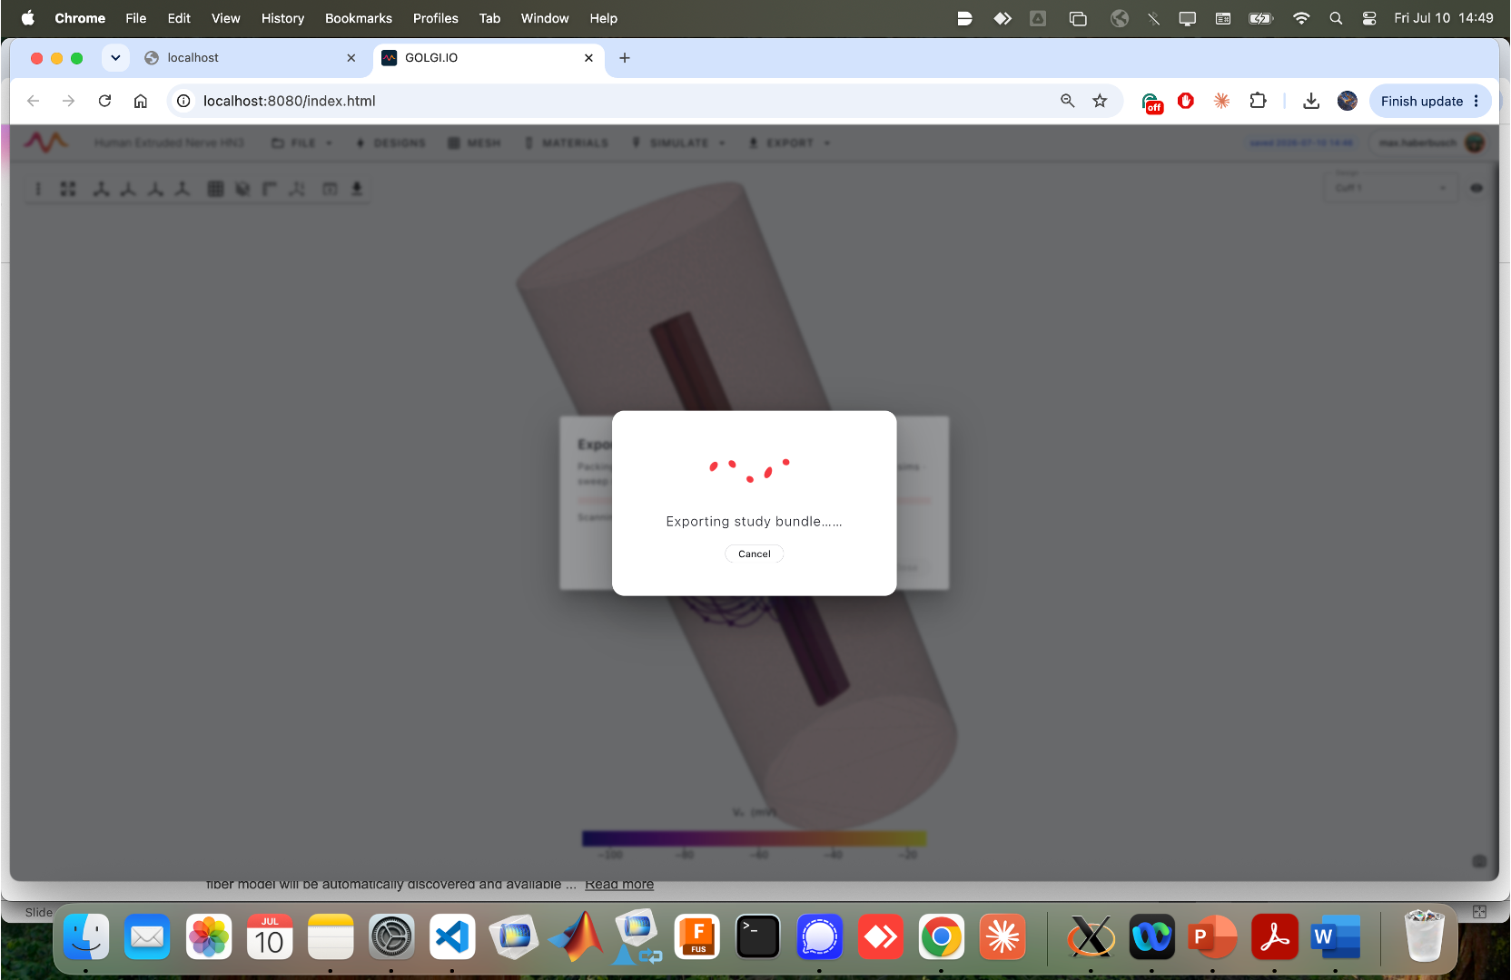The width and height of the screenshot is (1511, 980).
Task: Close the GOLGI.IO browser tab
Action: (588, 58)
